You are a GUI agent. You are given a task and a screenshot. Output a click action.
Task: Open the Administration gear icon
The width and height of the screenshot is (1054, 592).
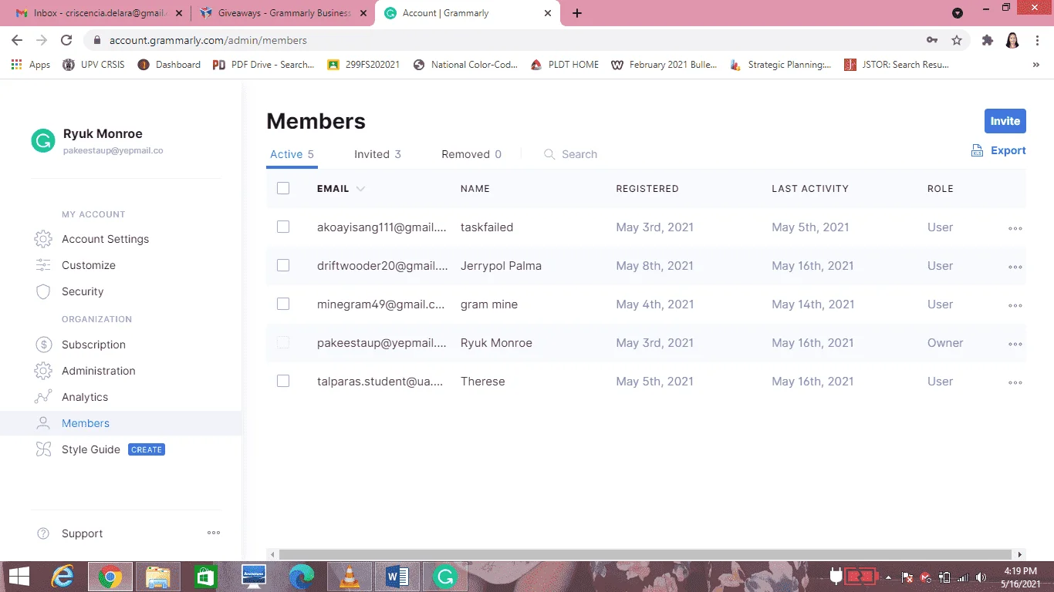point(43,371)
